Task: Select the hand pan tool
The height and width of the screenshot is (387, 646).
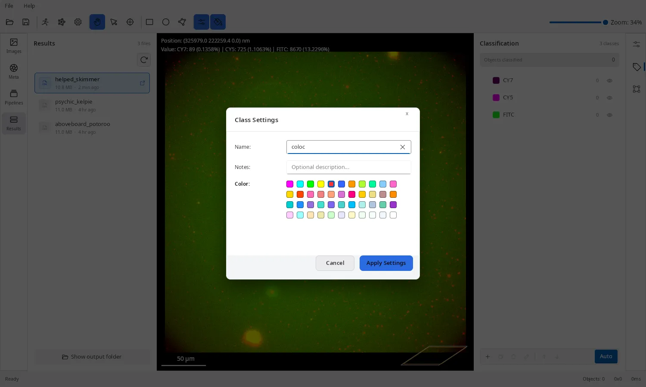Action: (97, 22)
